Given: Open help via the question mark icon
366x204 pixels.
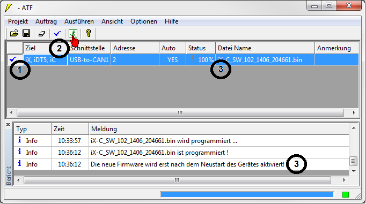Looking at the screenshot, I should click(88, 34).
